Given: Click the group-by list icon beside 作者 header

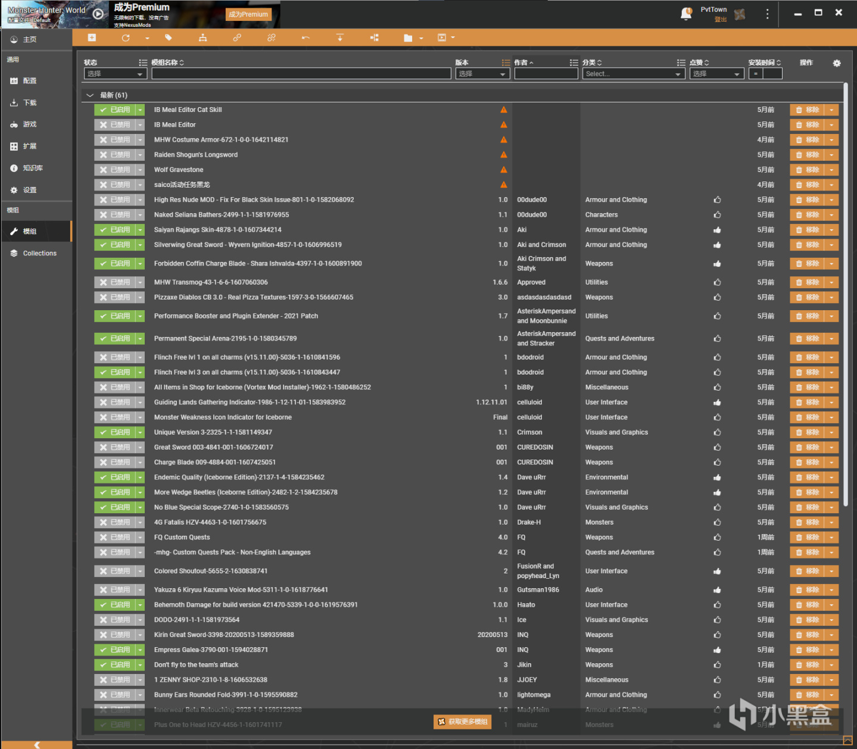Looking at the screenshot, I should (x=574, y=63).
